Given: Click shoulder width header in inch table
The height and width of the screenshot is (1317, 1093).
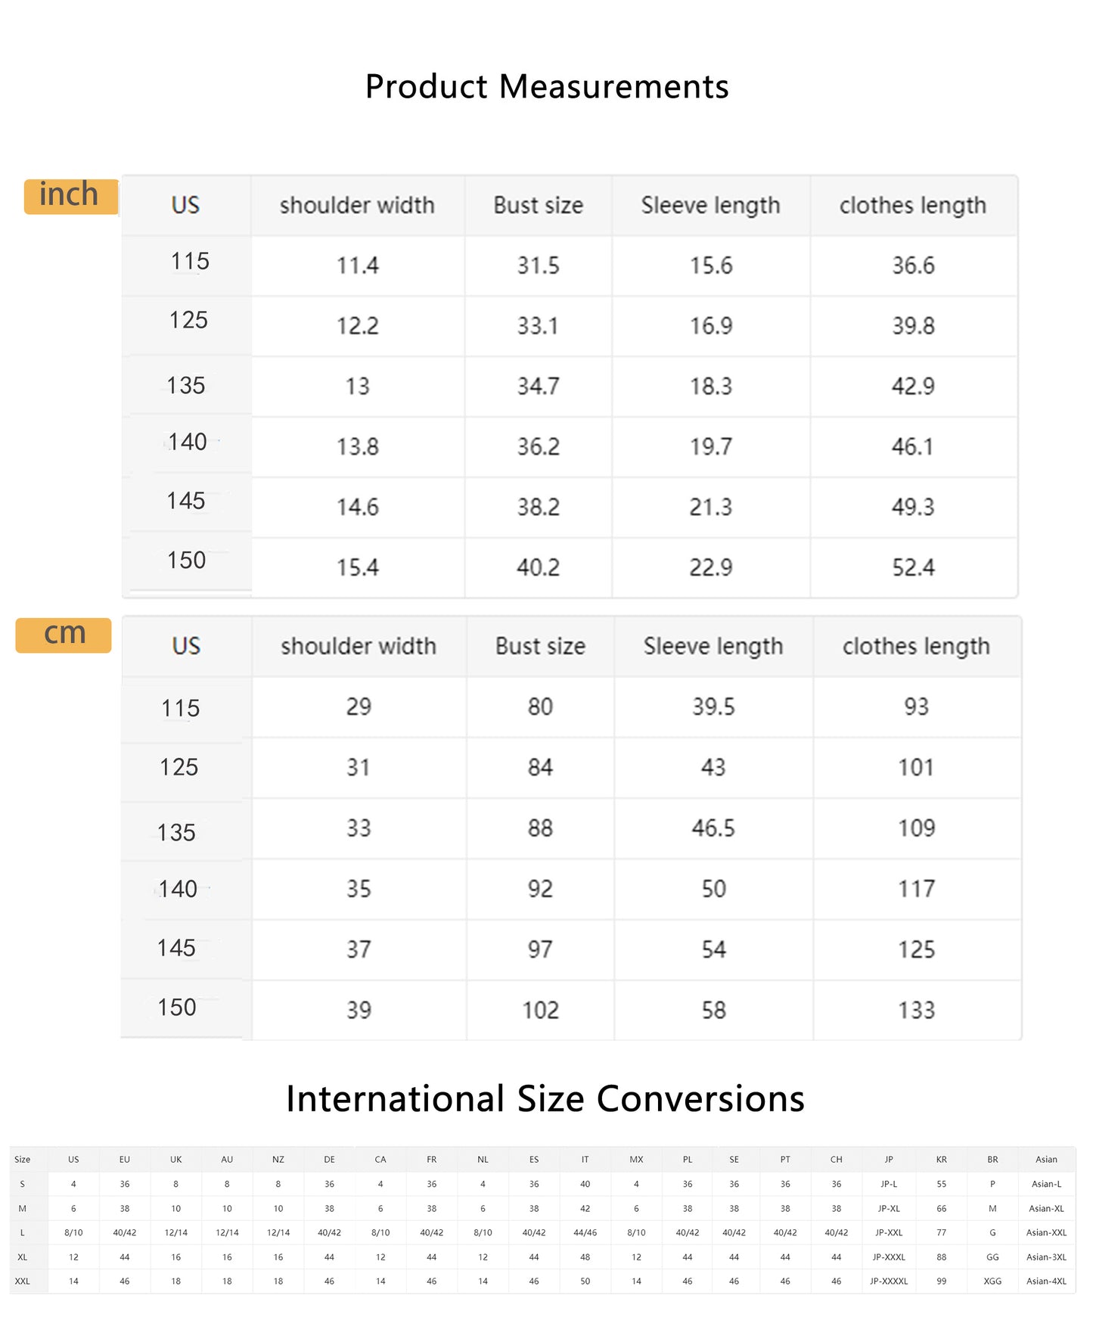Looking at the screenshot, I should (x=357, y=205).
